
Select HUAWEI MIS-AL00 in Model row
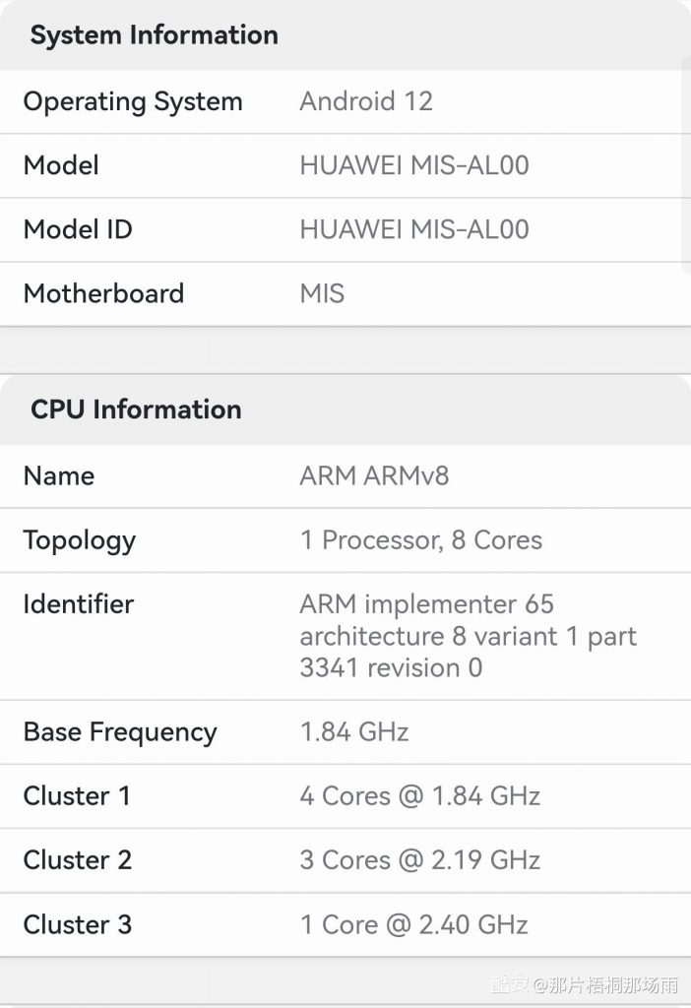click(x=414, y=165)
